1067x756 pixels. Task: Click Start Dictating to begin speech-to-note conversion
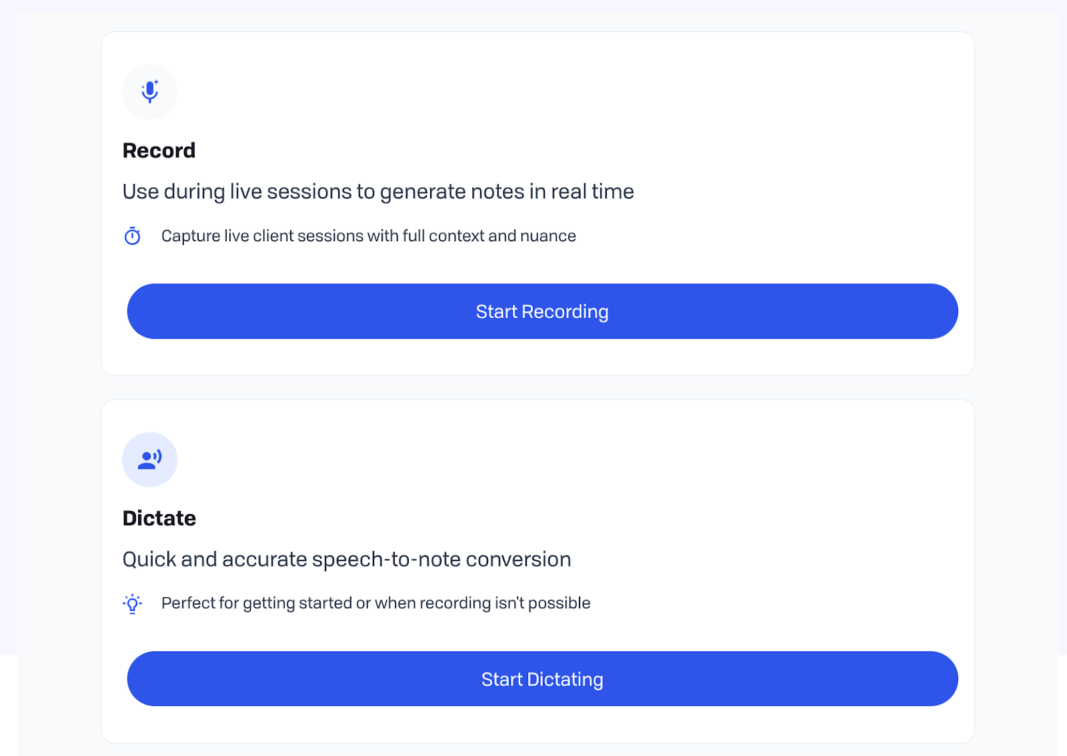click(x=542, y=679)
